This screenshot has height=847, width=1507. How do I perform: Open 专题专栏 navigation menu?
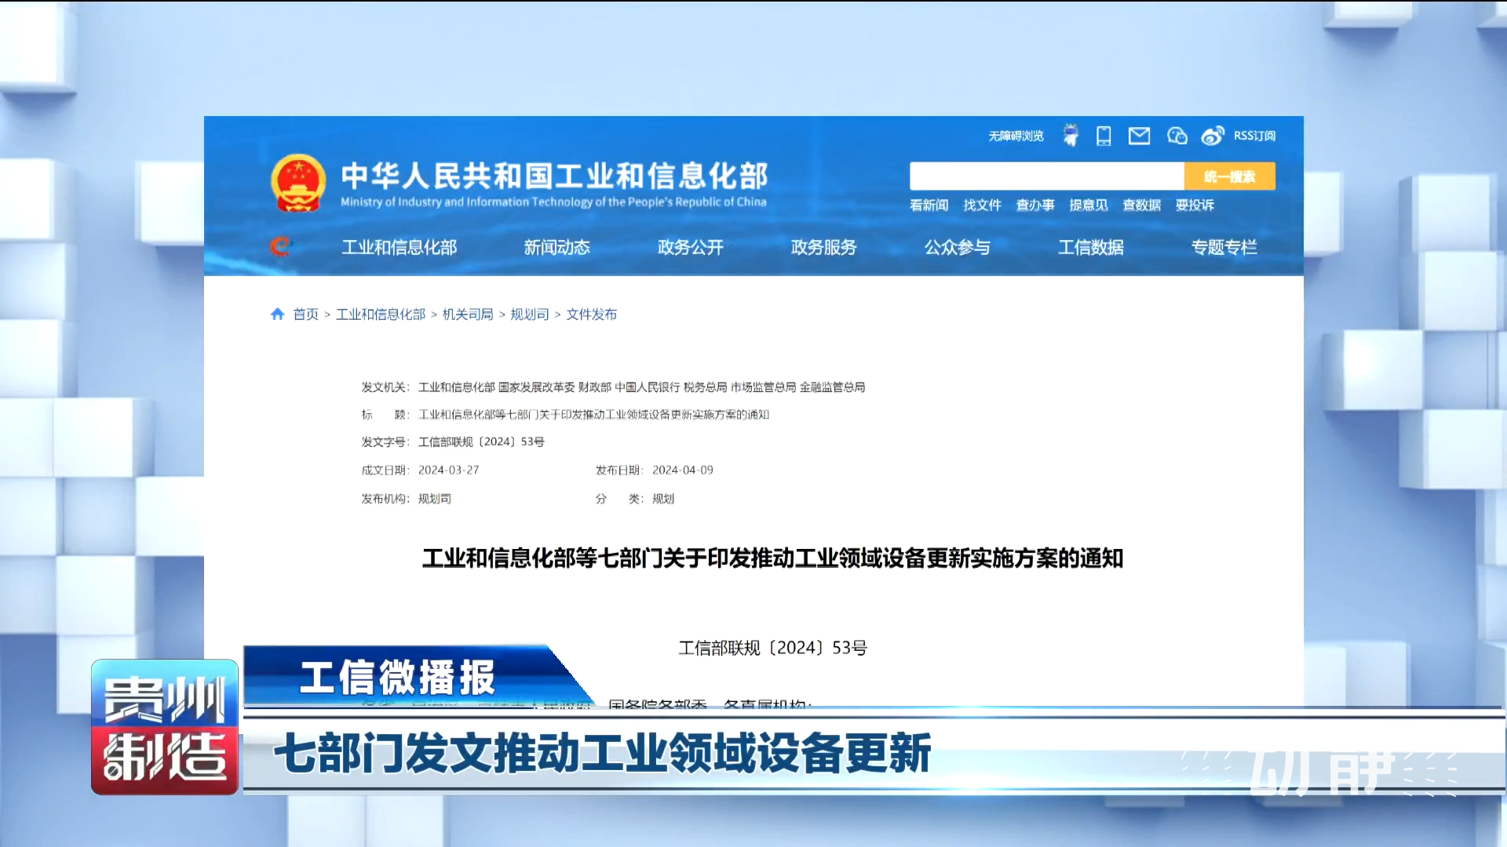(x=1224, y=247)
